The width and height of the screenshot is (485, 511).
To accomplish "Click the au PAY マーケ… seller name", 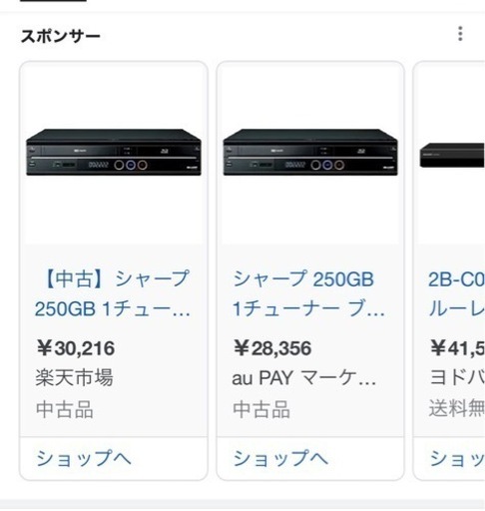I will [304, 378].
